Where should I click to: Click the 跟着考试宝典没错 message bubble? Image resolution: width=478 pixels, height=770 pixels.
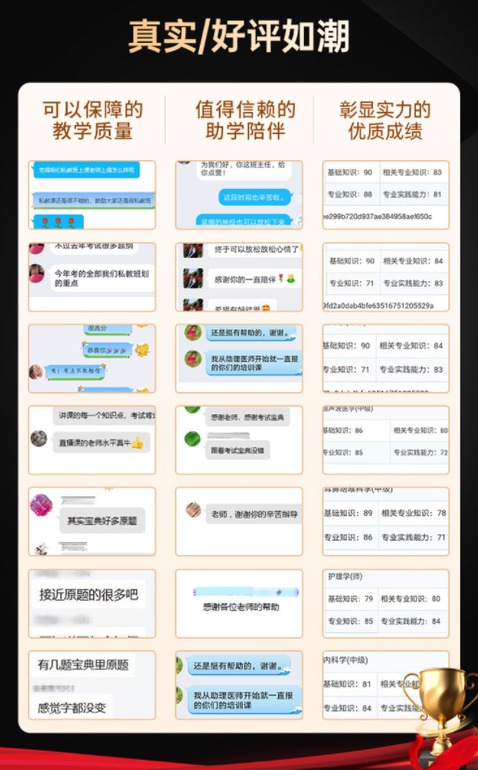[238, 451]
